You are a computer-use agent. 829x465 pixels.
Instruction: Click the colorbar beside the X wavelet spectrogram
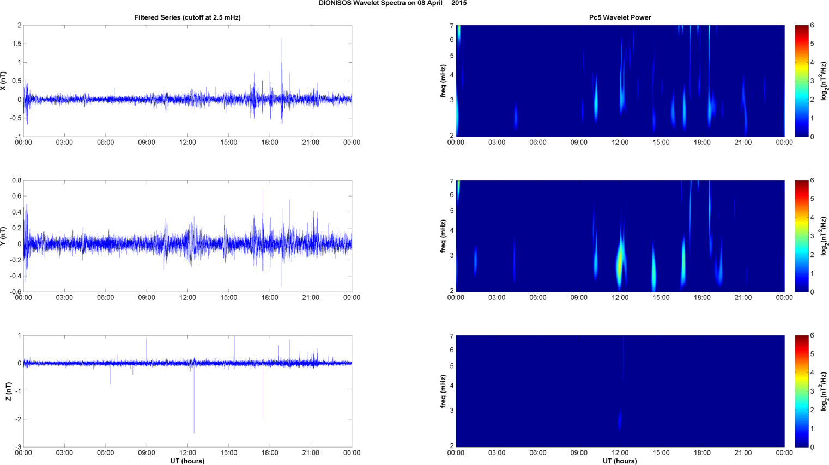[801, 81]
